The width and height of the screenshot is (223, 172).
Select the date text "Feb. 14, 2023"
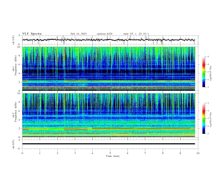point(79,34)
